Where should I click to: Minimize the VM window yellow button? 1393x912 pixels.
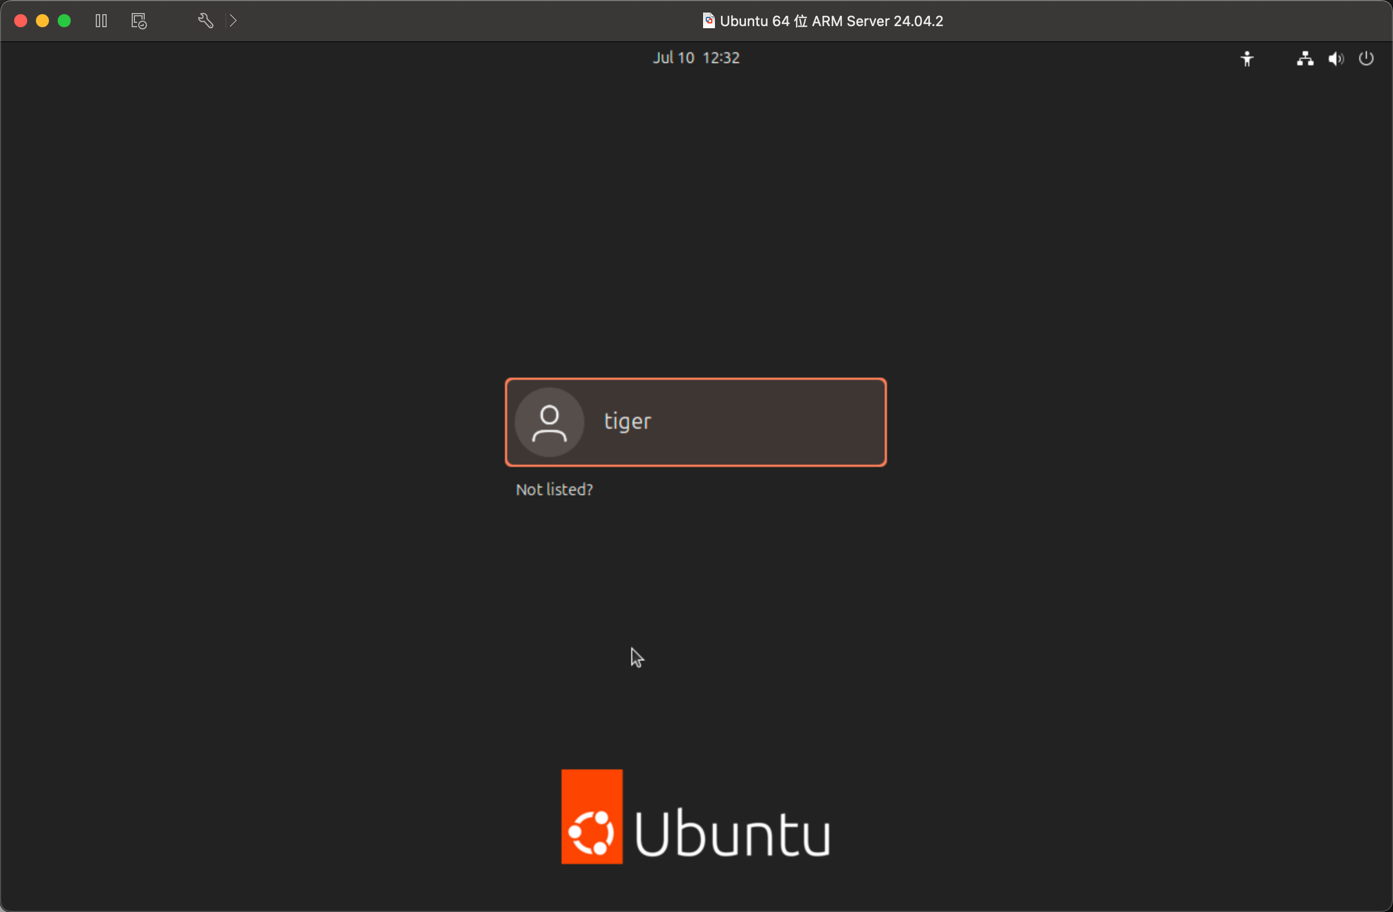tap(42, 21)
